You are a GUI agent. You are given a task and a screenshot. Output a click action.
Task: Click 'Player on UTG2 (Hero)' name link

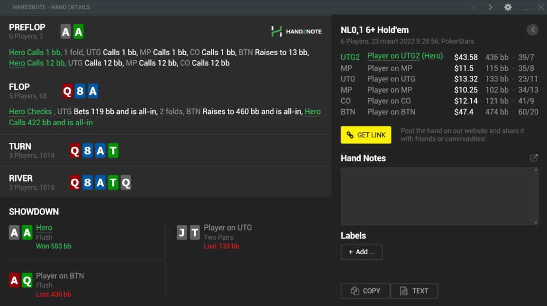(405, 56)
